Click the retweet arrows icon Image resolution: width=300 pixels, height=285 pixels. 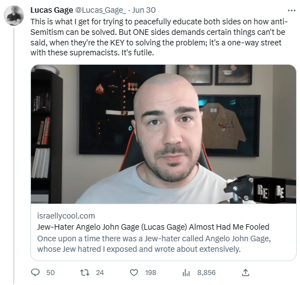coord(85,272)
